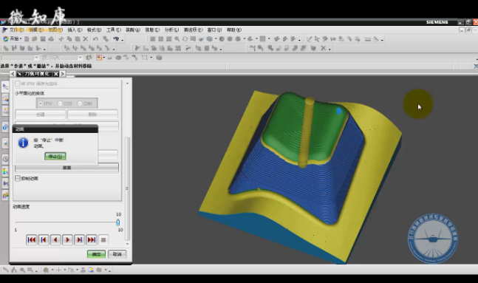Click the X icon ending second toolbar row

click(324, 48)
